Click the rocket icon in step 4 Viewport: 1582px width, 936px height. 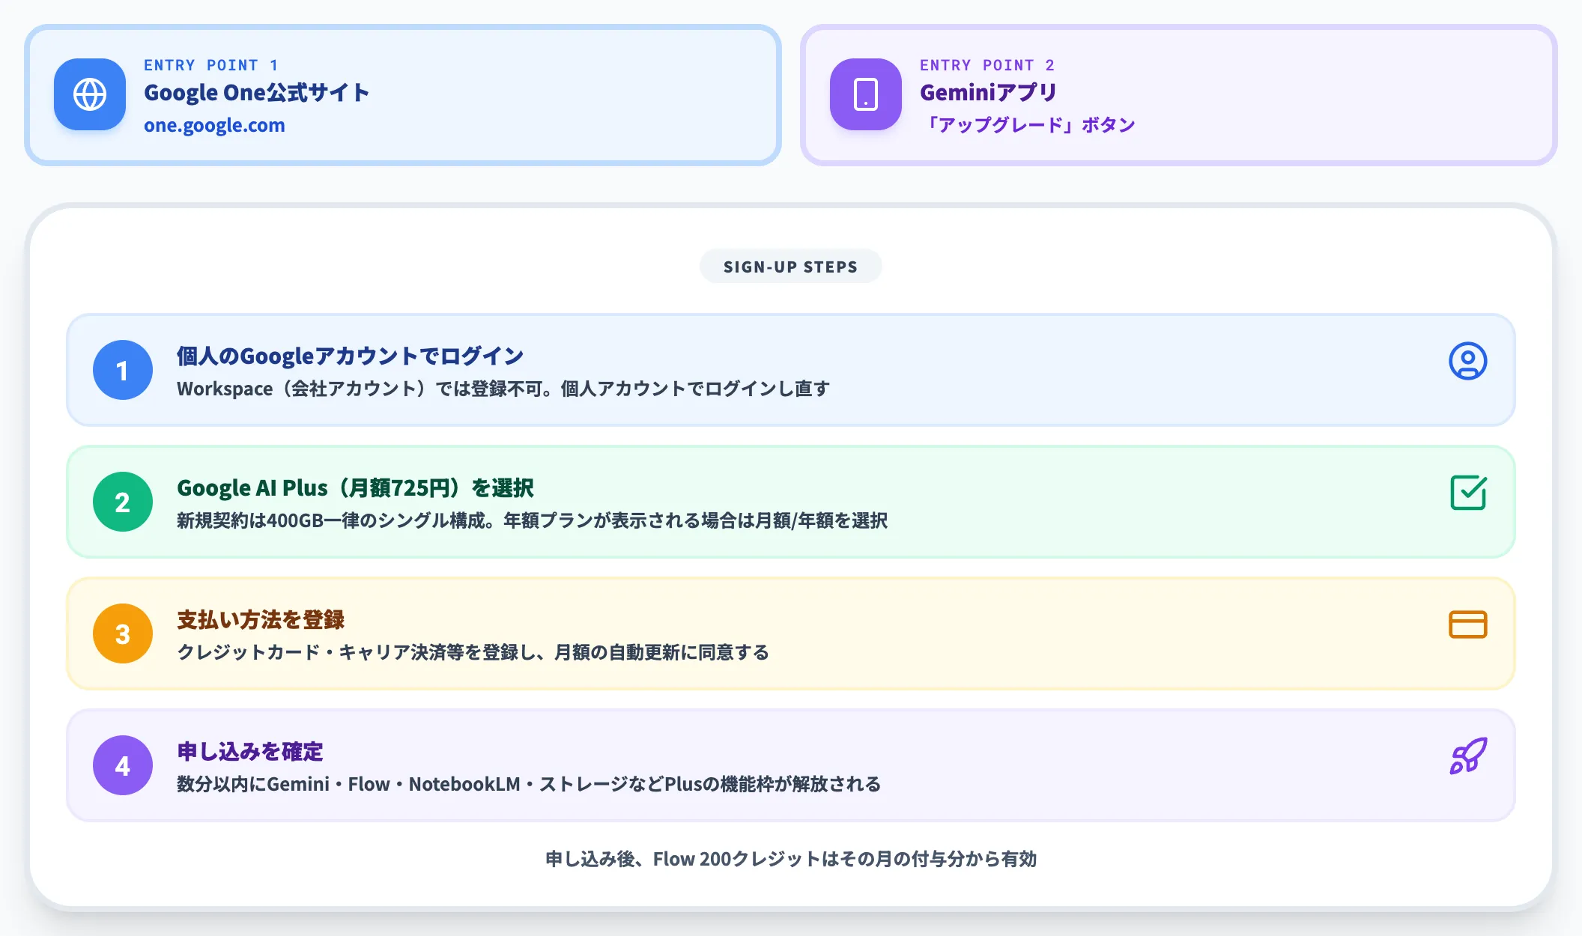[x=1468, y=756]
